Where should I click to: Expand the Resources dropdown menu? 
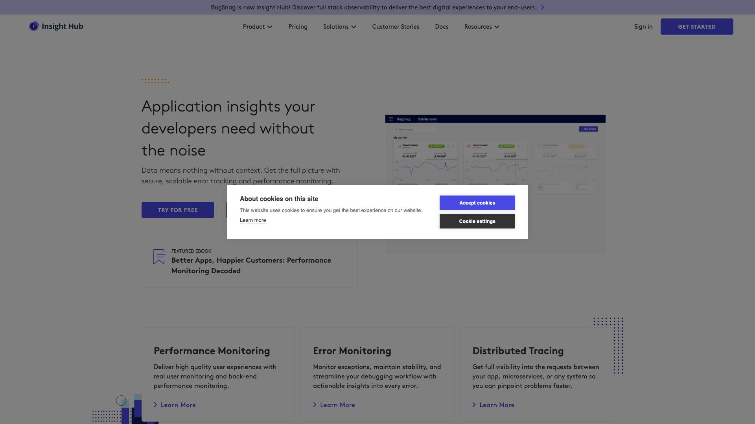click(482, 27)
